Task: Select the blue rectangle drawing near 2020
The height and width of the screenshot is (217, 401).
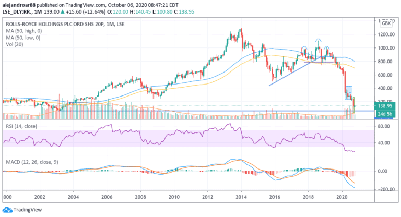Action: (349, 92)
